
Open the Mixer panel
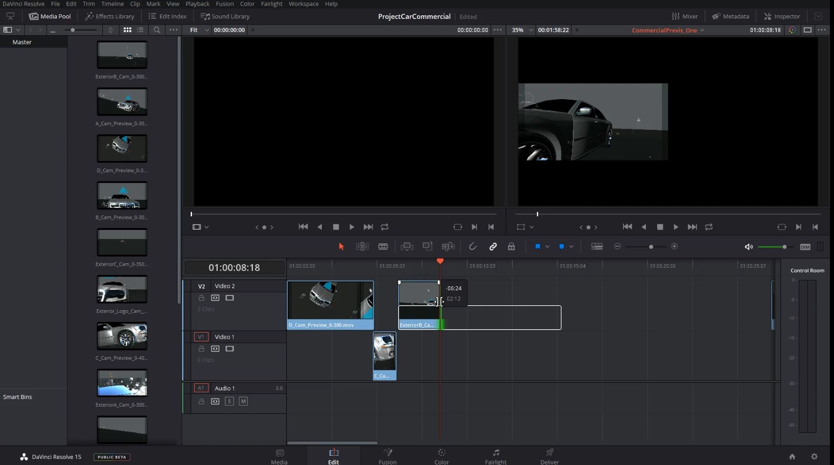tap(684, 16)
